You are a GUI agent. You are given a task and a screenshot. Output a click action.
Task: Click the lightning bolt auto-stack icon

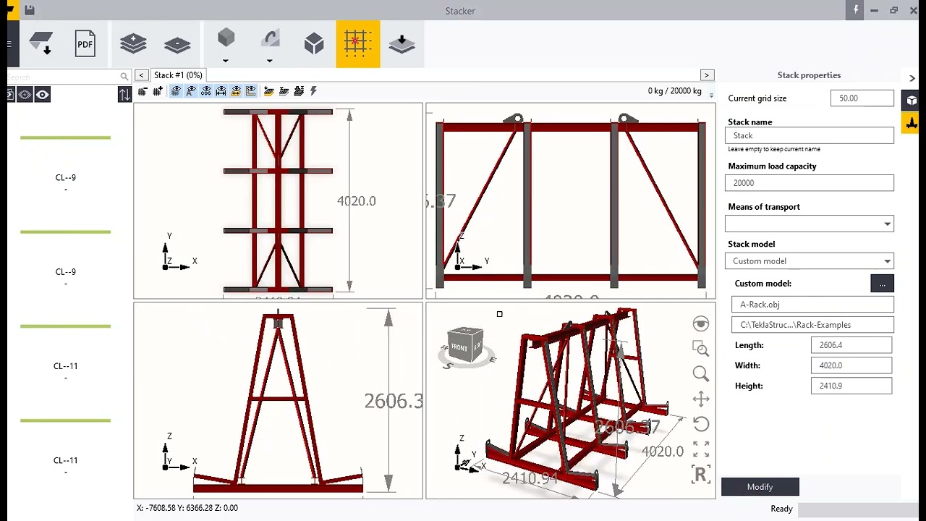tap(313, 91)
